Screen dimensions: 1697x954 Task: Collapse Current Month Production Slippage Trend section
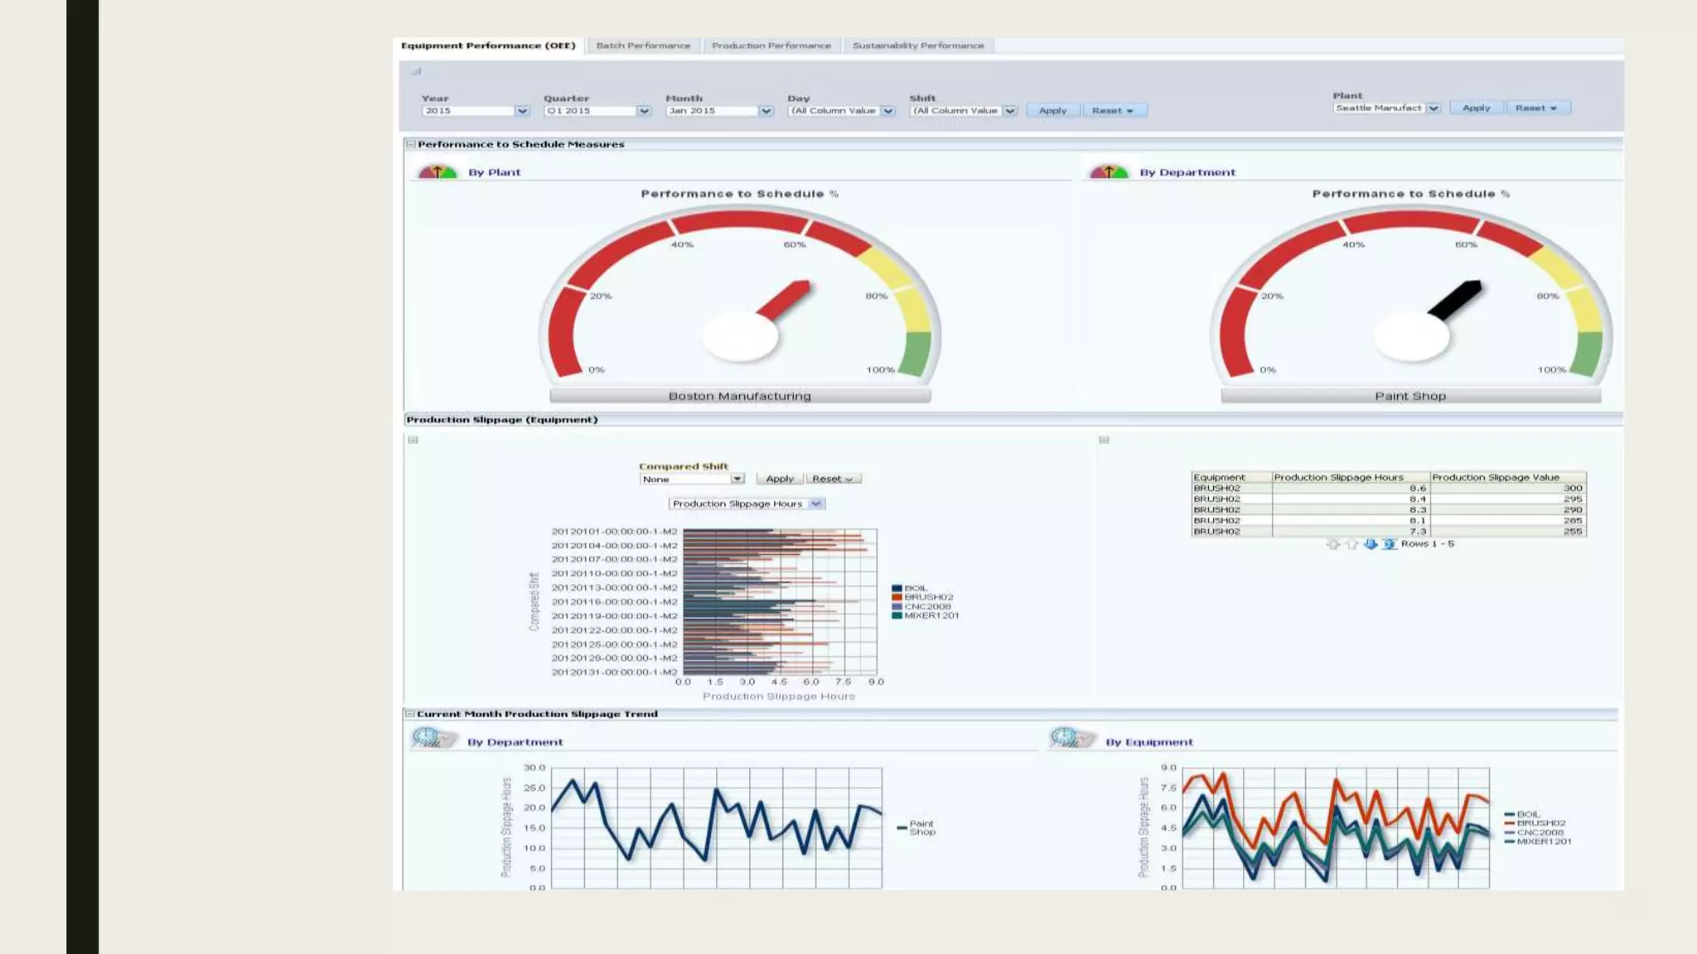point(409,714)
